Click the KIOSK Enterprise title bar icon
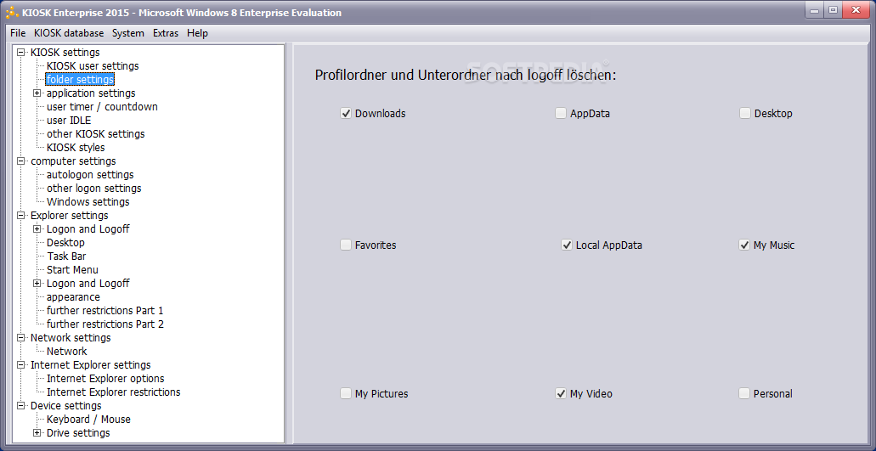This screenshot has height=451, width=876. pos(12,12)
